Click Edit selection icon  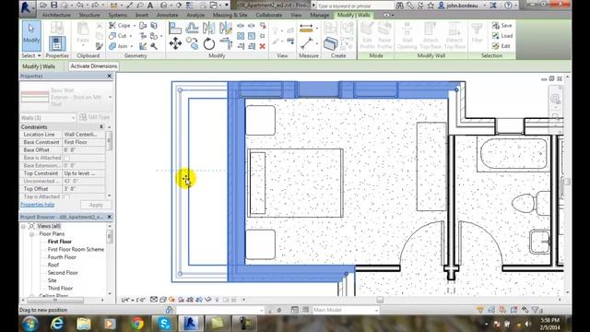coord(501,46)
